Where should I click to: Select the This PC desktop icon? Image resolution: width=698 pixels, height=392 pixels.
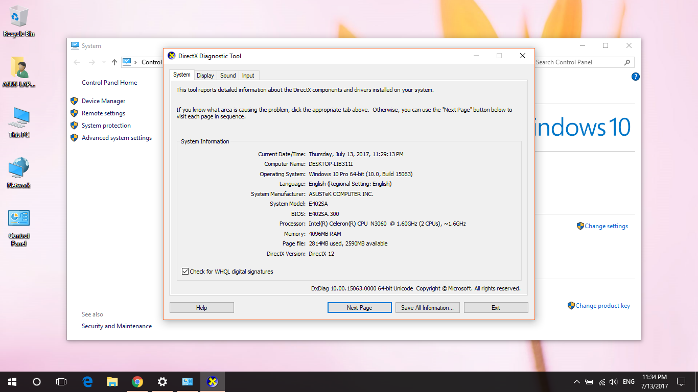pos(19,122)
